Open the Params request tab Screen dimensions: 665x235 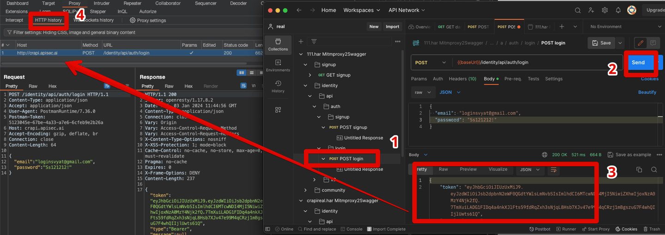tap(419, 79)
